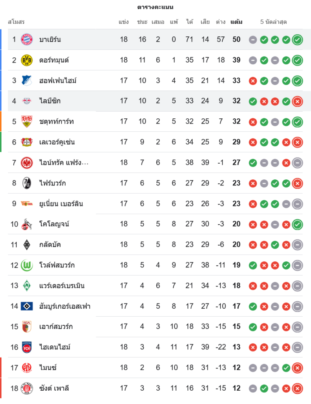Open the ยูเนี่ยน เบอร์ลิน team link

pyautogui.click(x=61, y=204)
